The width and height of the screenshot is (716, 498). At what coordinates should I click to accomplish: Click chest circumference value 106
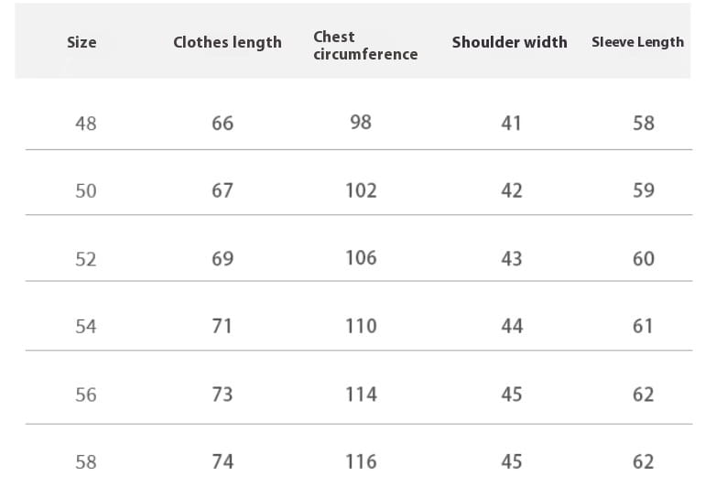pos(361,258)
